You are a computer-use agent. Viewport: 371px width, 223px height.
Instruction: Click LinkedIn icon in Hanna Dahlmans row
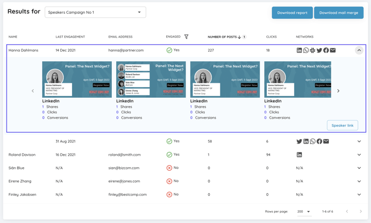click(x=300, y=50)
